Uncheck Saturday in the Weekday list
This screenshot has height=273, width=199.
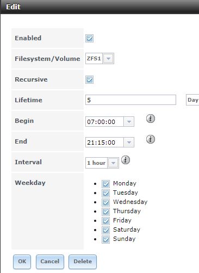tap(105, 230)
